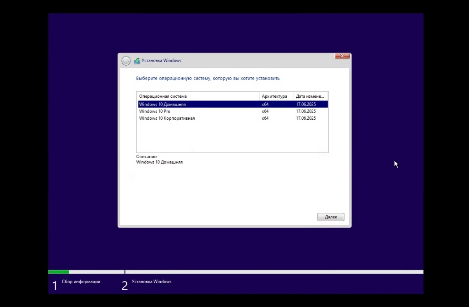Click the Windows Setup icon beside the title
Image resolution: width=469 pixels, height=307 pixels.
[x=137, y=61]
